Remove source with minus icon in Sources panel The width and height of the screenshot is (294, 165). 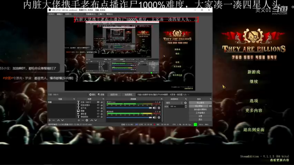83,120
